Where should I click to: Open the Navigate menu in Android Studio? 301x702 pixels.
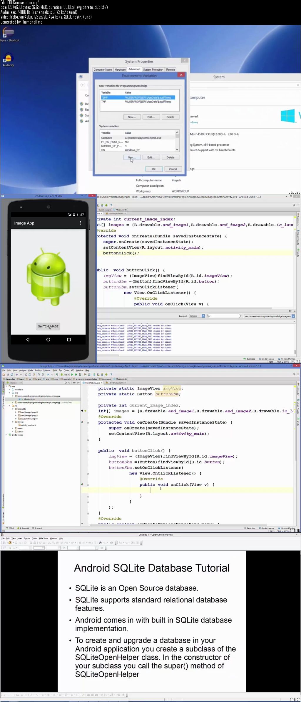point(23,370)
